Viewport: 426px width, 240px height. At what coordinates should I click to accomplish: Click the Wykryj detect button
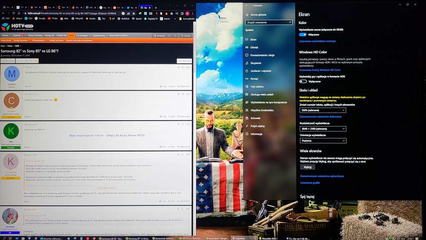(308, 167)
